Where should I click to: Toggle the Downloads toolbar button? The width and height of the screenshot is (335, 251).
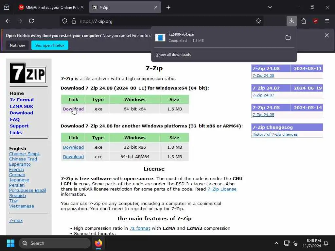point(291,21)
